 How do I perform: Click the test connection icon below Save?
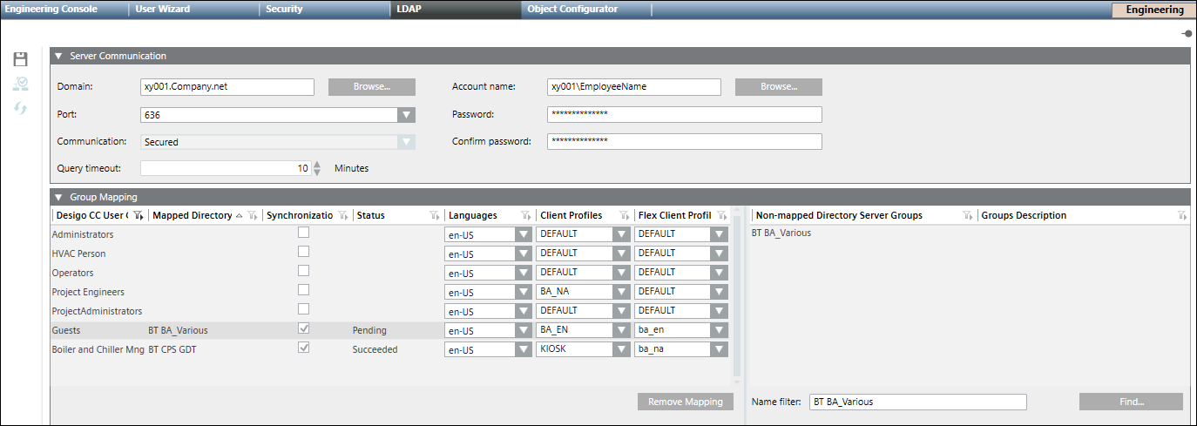click(20, 84)
